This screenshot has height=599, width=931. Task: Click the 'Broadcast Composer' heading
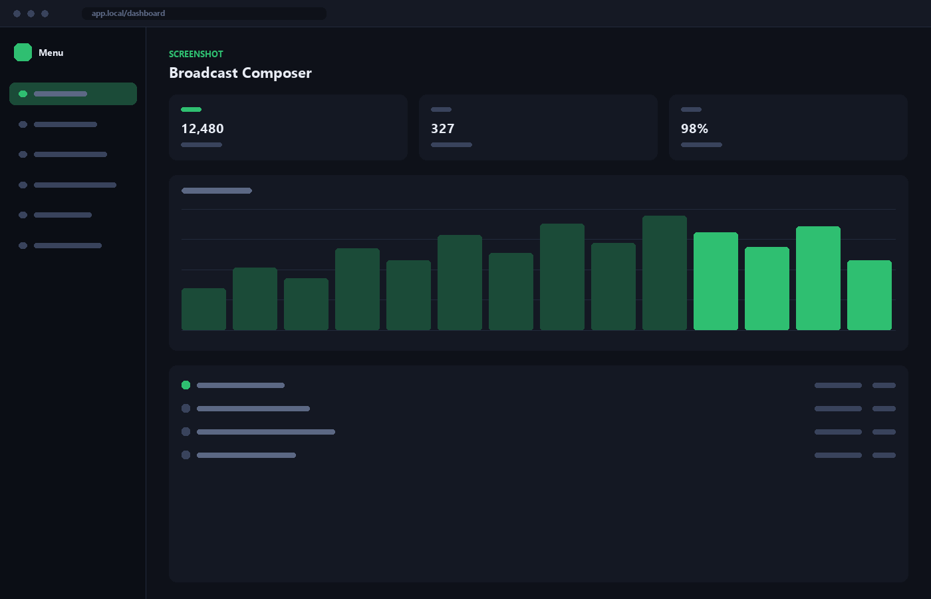pyautogui.click(x=240, y=73)
